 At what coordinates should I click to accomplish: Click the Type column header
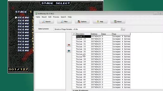121,34
